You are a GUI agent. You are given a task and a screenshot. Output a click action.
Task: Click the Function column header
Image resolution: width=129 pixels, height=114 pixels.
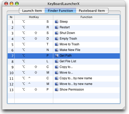click(x=87, y=17)
